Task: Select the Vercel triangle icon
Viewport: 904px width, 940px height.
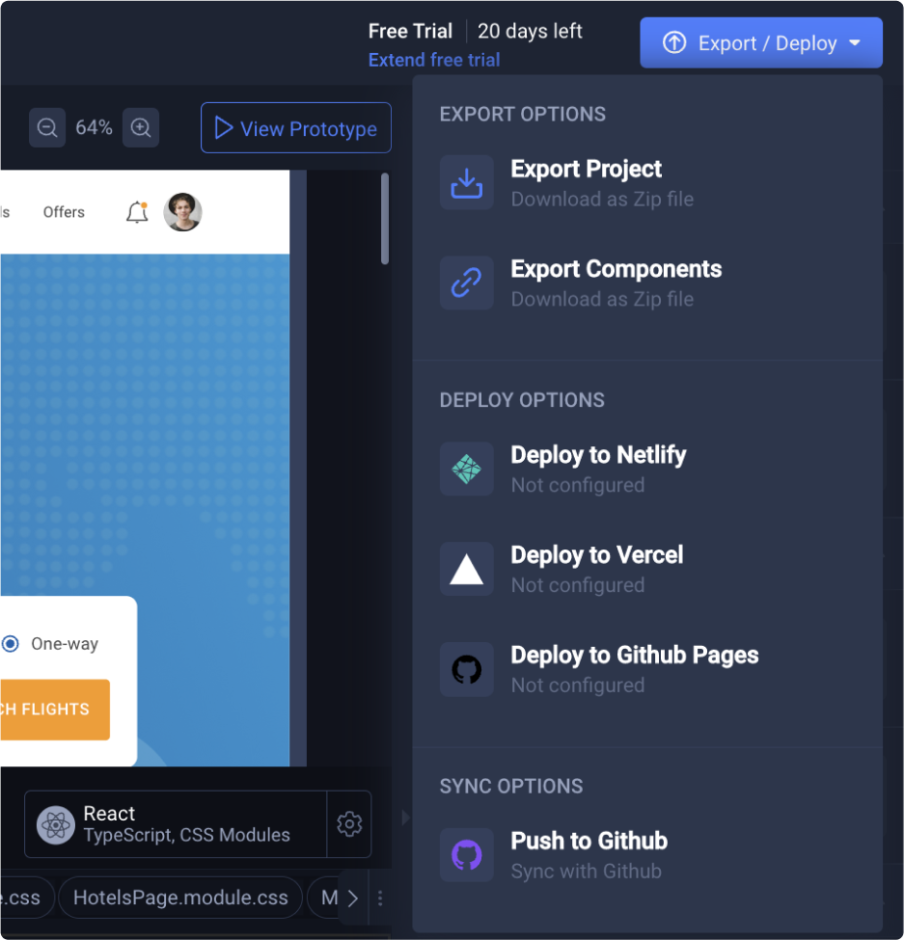Action: [466, 569]
